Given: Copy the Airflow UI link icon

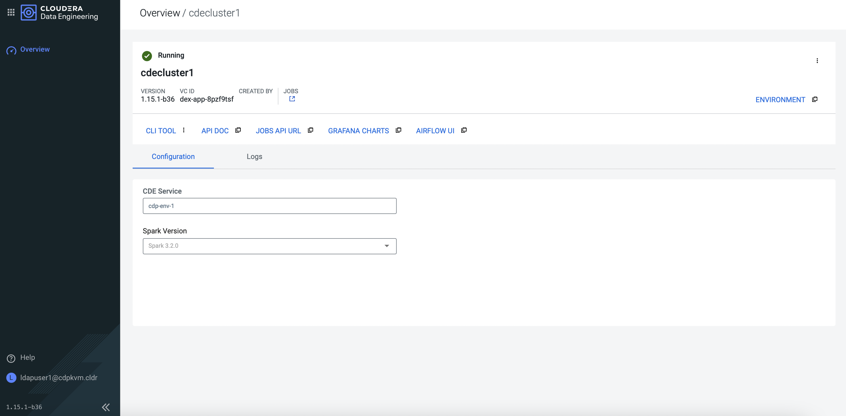Looking at the screenshot, I should coord(464,130).
